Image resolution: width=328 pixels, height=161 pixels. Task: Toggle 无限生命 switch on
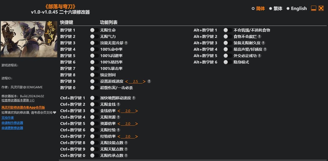pos(94,30)
